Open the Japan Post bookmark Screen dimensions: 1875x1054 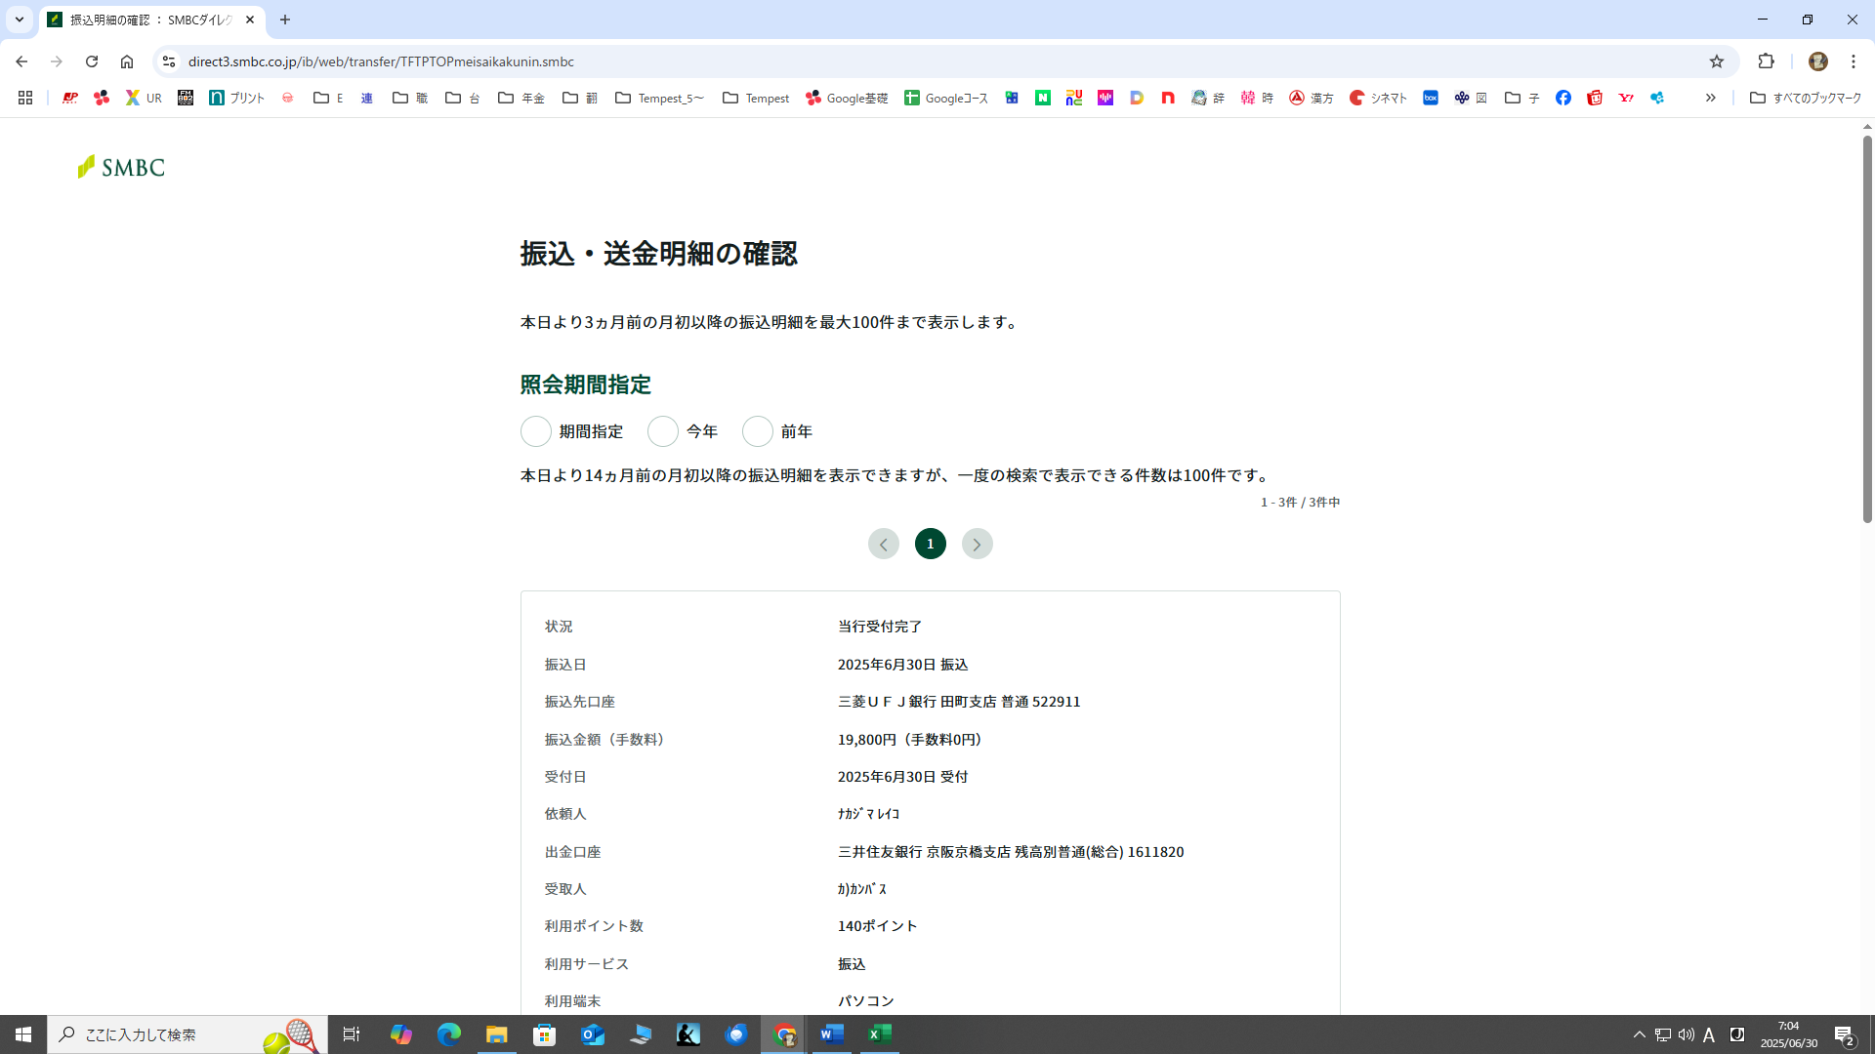(x=70, y=98)
